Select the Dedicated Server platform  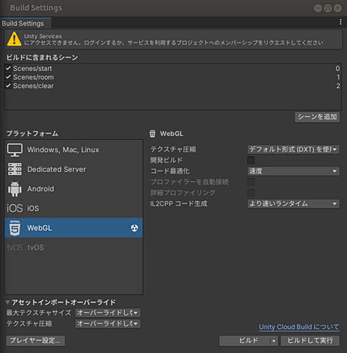[73, 169]
